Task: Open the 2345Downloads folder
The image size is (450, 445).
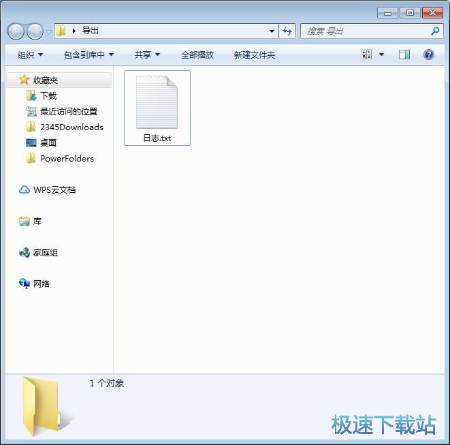Action: pyautogui.click(x=71, y=127)
